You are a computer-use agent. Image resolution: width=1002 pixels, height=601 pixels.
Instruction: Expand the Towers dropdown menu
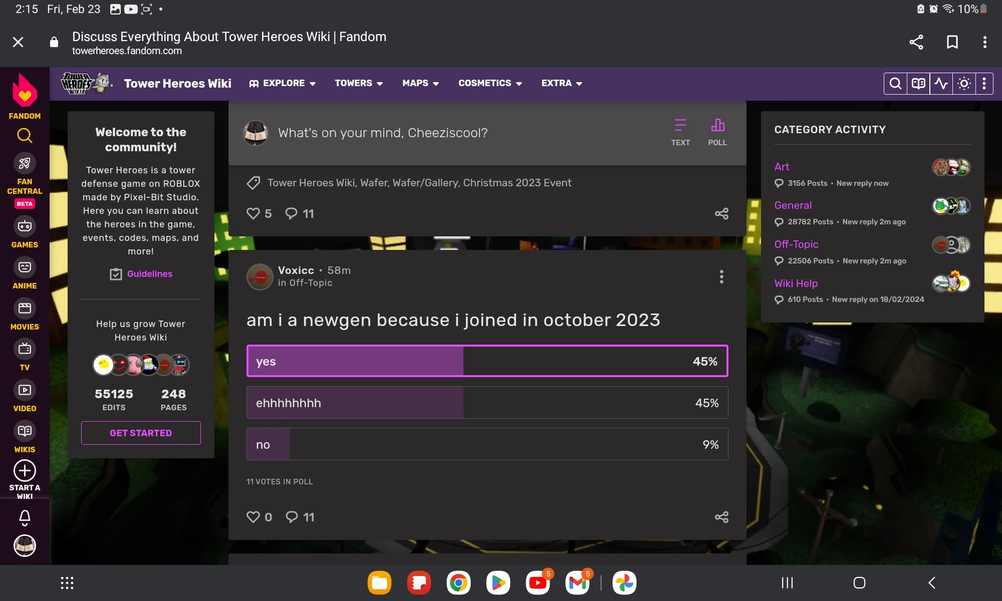coord(359,83)
